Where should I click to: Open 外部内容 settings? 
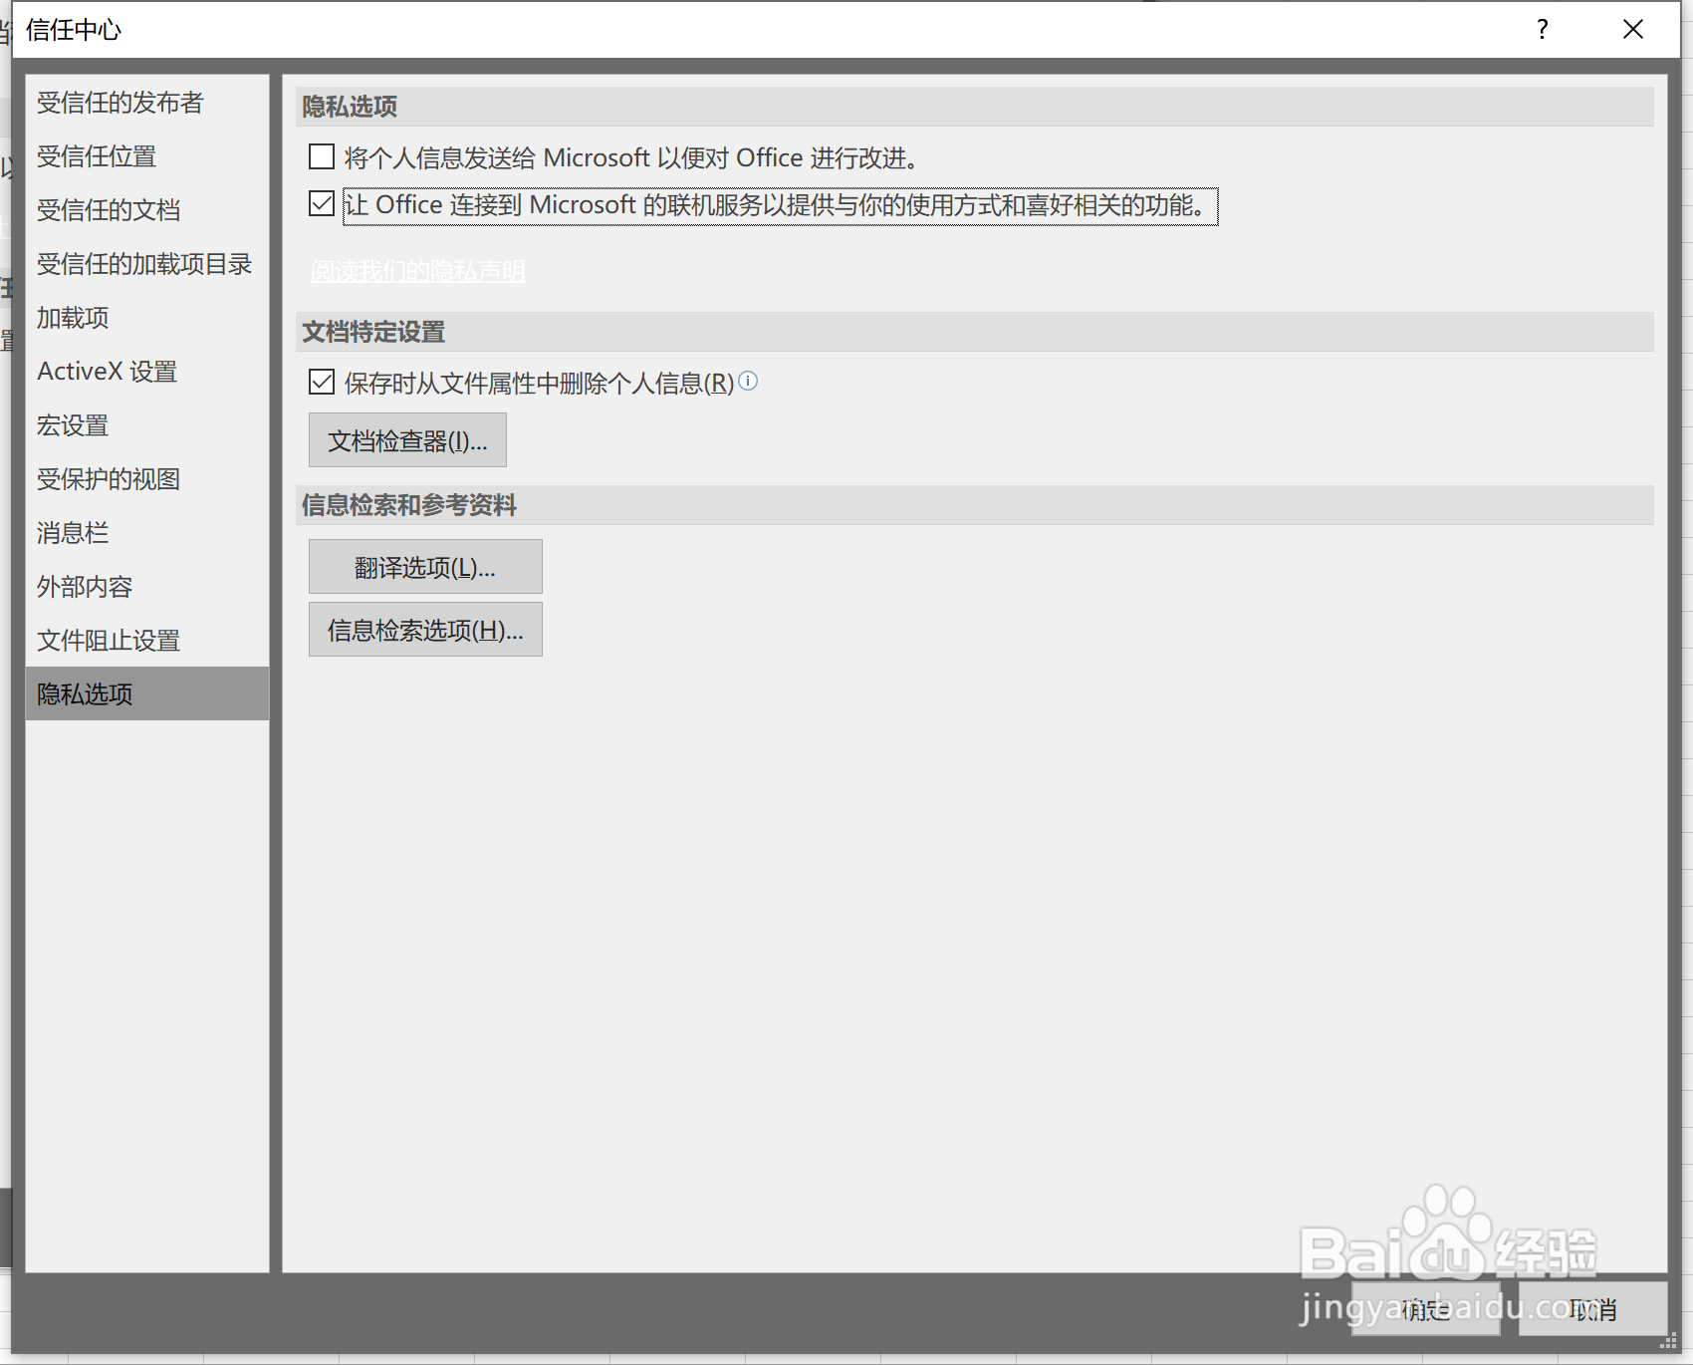(x=147, y=587)
